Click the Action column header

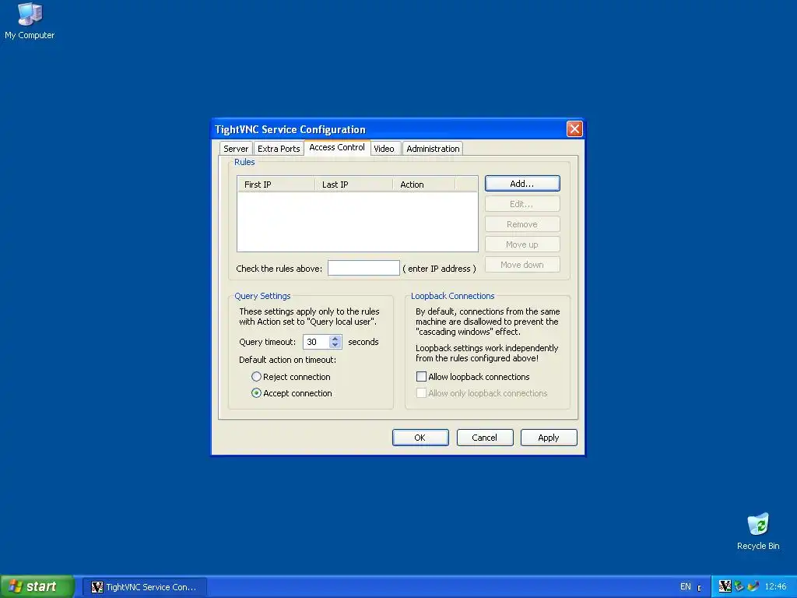coord(424,184)
